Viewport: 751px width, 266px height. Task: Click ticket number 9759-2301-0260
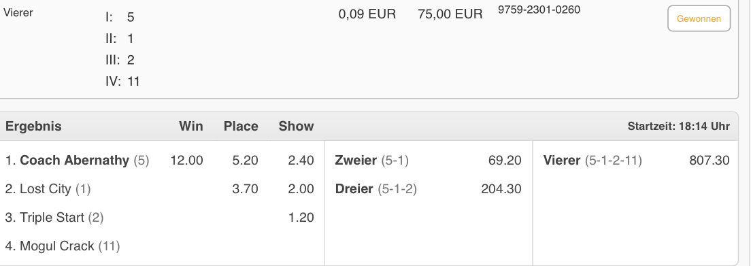point(539,10)
